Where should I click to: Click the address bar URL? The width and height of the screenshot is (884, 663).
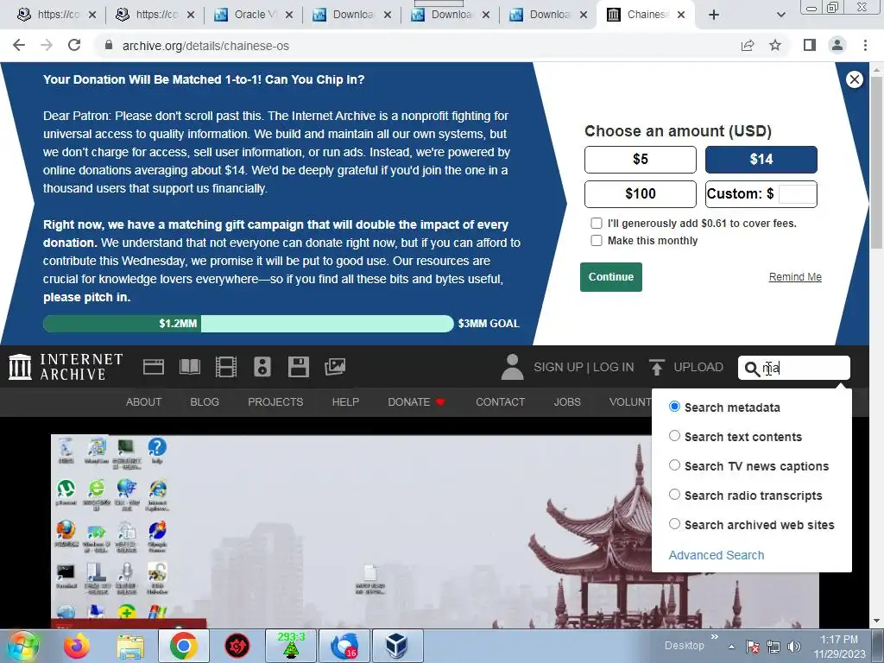point(205,46)
